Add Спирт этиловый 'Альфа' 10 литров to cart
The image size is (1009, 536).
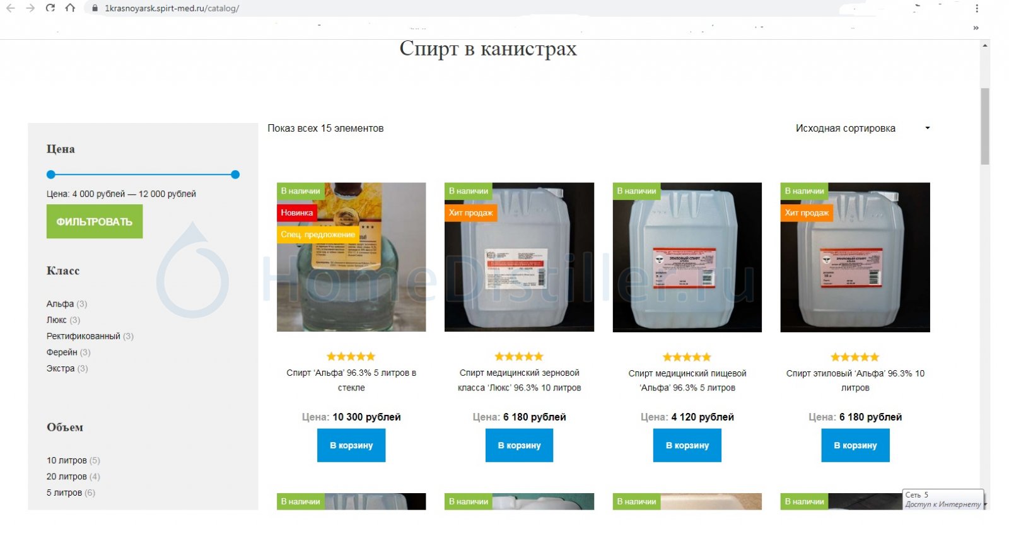pyautogui.click(x=855, y=445)
